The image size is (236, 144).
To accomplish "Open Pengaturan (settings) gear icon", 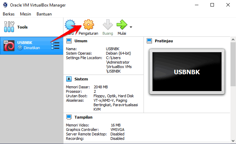I will pos(88,25).
